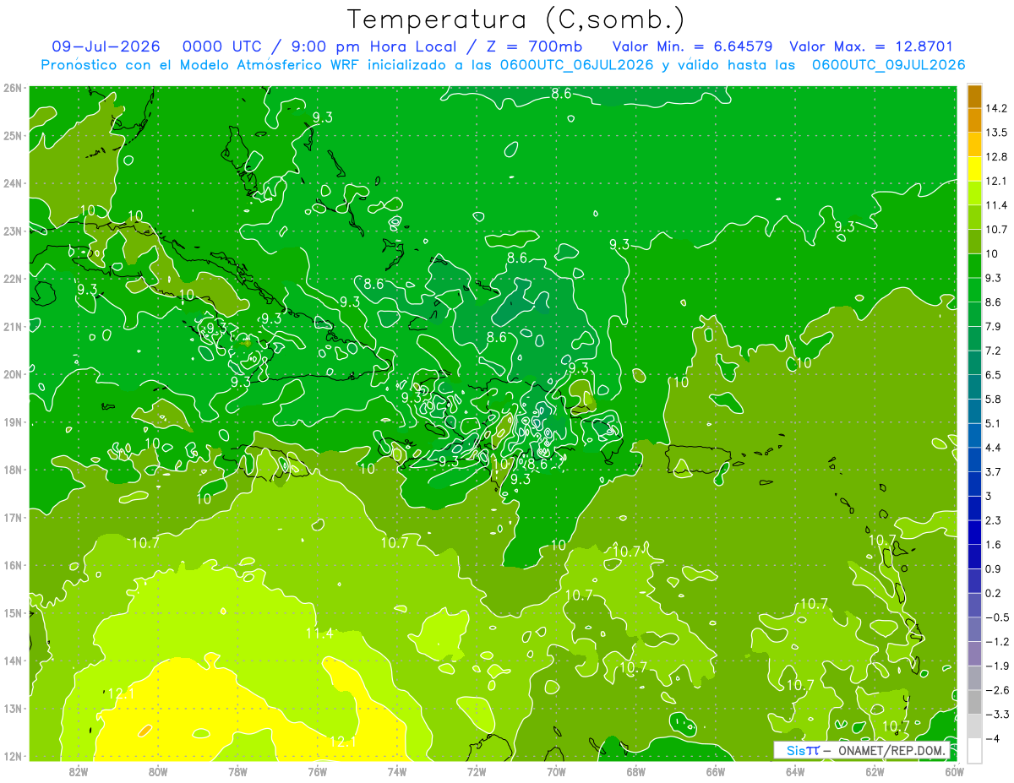Click the Valor Max. = 12.8701 text

coord(871,46)
